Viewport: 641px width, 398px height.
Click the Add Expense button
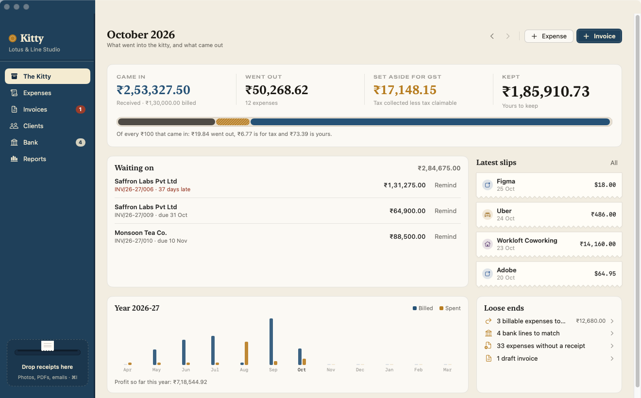pos(549,36)
